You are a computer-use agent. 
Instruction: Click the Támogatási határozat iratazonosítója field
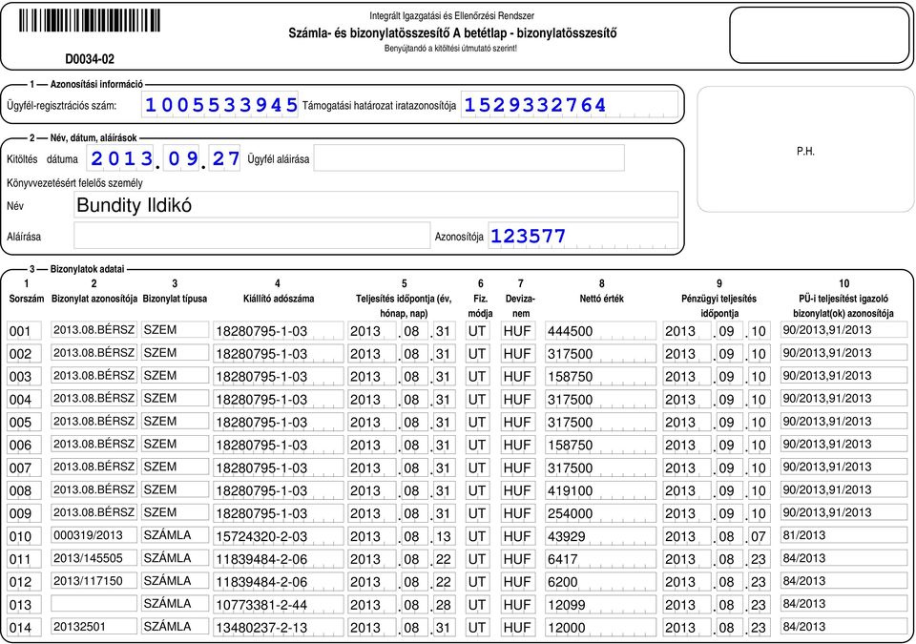click(570, 105)
